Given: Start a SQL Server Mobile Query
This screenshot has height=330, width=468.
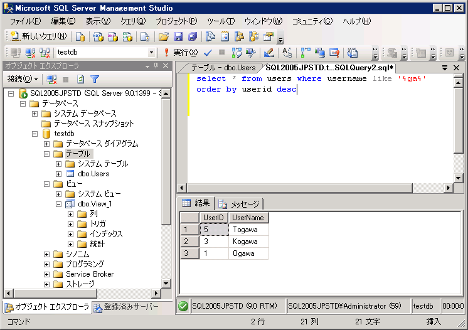Looking at the screenshot, I should pyautogui.click(x=145, y=36).
